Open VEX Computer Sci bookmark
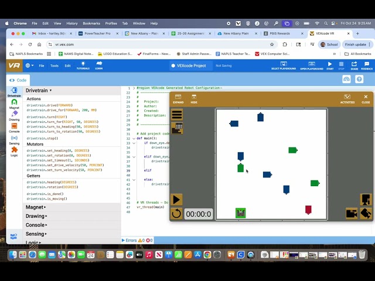 click(x=272, y=54)
